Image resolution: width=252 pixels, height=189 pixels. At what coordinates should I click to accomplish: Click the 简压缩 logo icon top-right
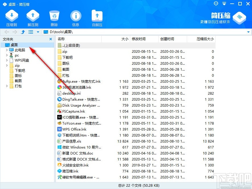tap(239, 16)
